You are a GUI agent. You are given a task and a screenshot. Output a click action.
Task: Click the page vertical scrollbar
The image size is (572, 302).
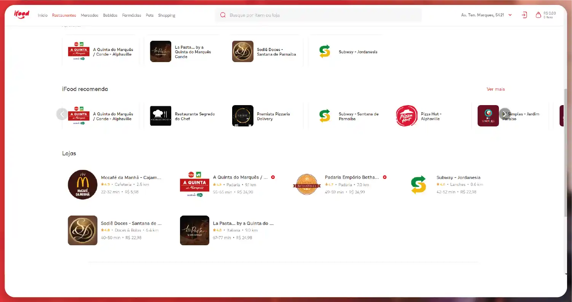click(x=566, y=152)
